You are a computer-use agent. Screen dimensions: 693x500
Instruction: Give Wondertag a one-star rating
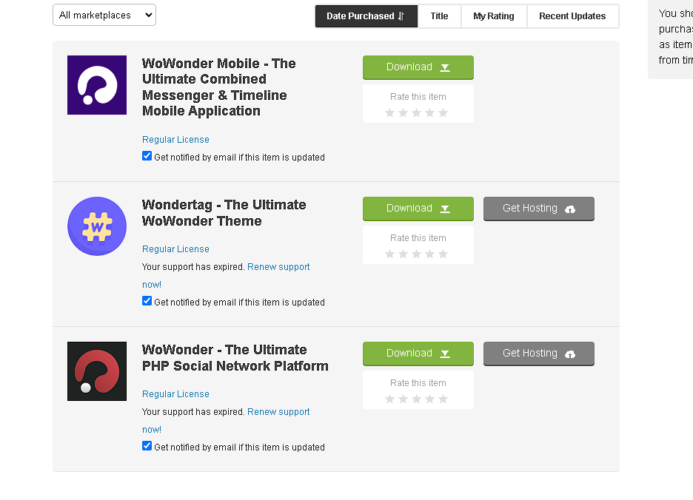tap(389, 254)
